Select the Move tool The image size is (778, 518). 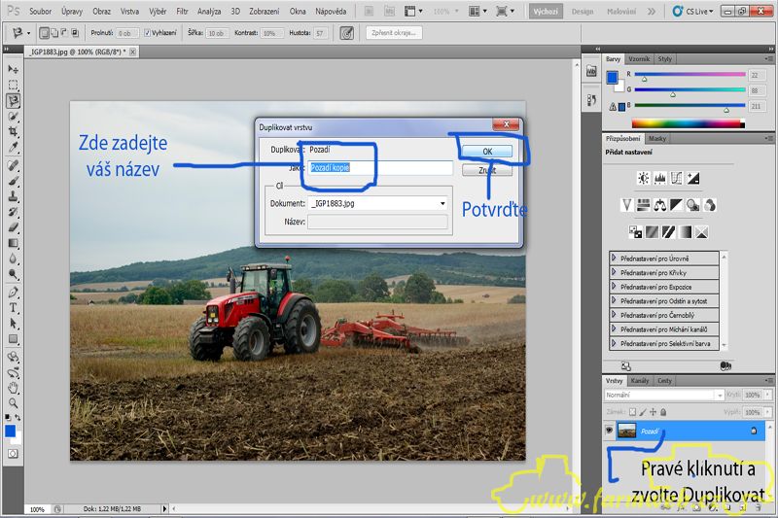(14, 70)
